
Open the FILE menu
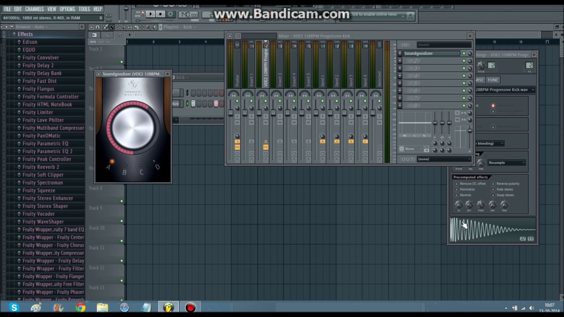coord(7,9)
